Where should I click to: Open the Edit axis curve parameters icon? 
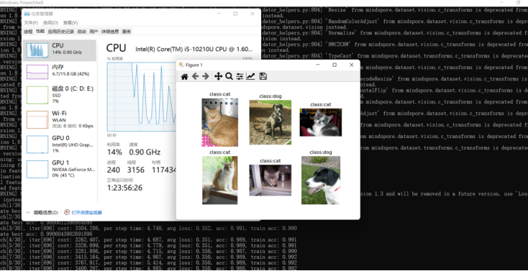250,76
